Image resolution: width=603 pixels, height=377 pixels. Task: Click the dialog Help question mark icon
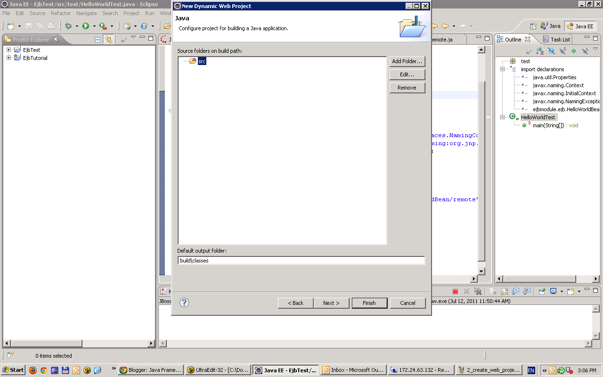click(x=184, y=303)
